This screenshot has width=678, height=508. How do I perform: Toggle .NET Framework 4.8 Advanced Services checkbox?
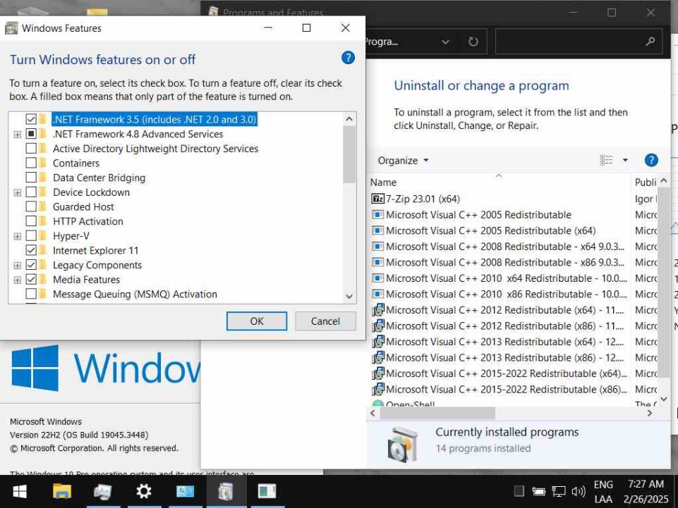pos(31,134)
